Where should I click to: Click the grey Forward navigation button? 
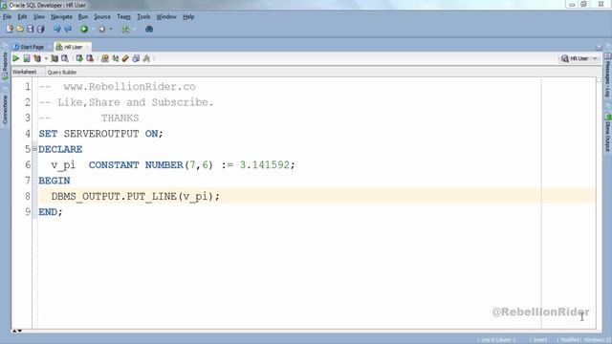click(102, 29)
